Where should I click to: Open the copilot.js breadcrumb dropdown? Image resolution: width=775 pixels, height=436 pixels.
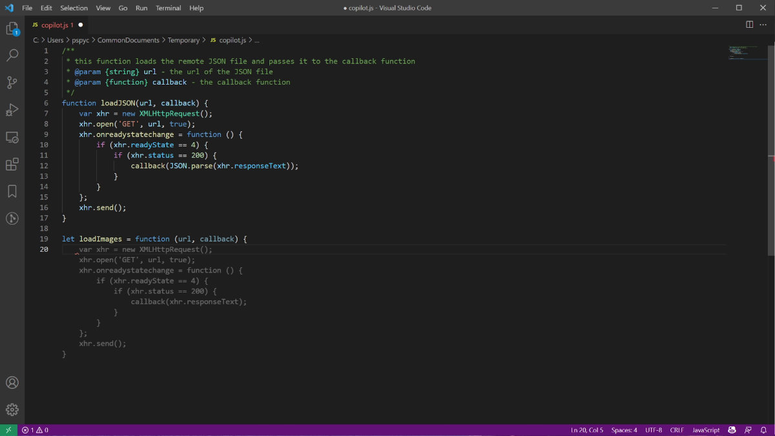[x=232, y=39]
